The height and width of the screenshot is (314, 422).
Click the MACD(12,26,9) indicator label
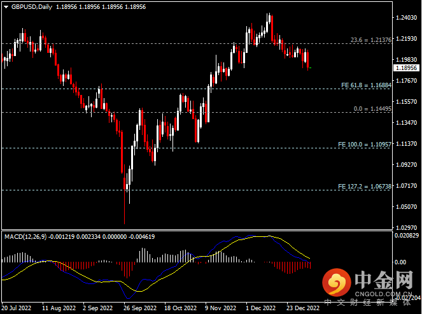(25, 237)
